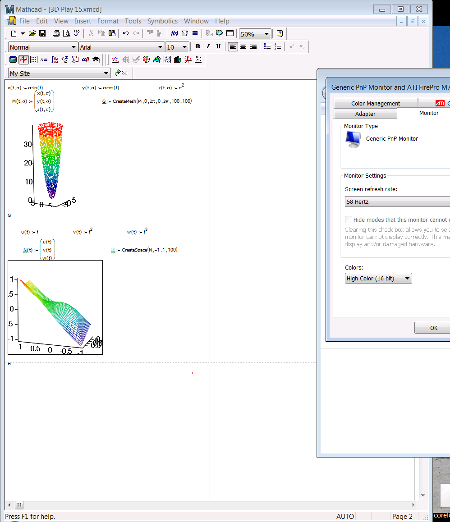Open the Format menu
The height and width of the screenshot is (522, 450).
[x=108, y=21]
